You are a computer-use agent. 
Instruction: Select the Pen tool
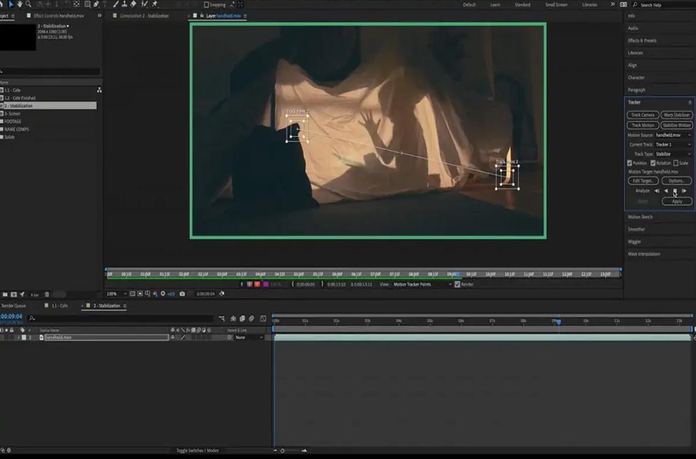click(96, 4)
